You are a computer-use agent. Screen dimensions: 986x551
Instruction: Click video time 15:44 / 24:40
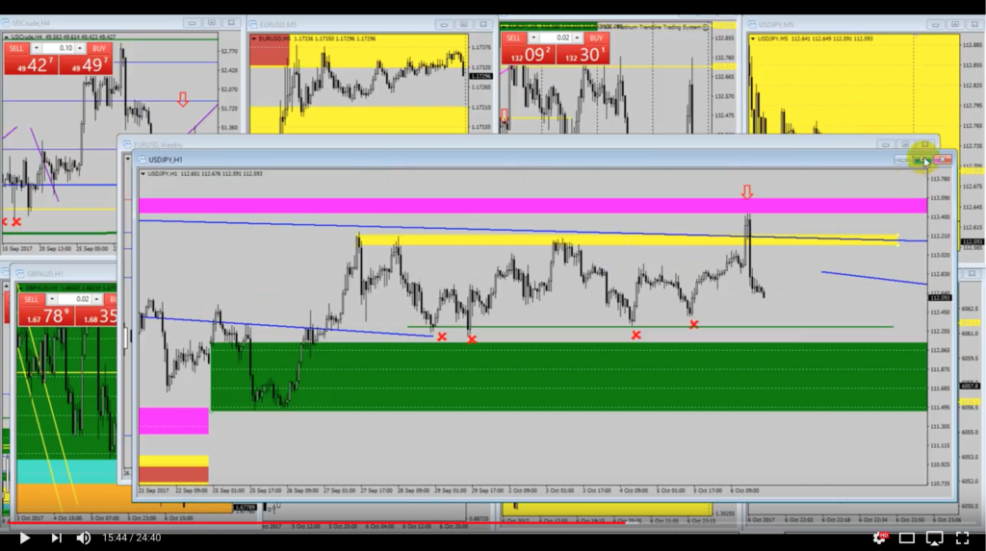[131, 538]
